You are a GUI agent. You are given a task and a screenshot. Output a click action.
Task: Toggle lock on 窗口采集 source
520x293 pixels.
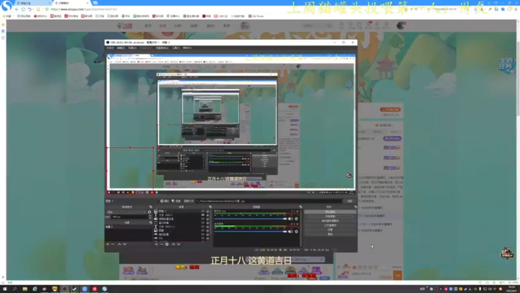(x=207, y=223)
